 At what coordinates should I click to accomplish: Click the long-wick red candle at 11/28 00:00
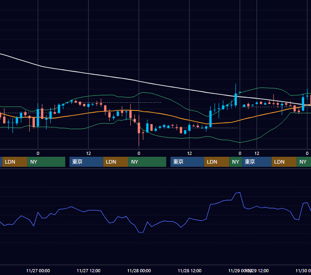(x=139, y=128)
